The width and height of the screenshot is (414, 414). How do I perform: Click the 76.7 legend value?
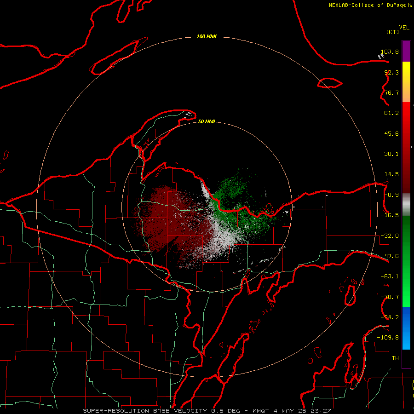391,92
